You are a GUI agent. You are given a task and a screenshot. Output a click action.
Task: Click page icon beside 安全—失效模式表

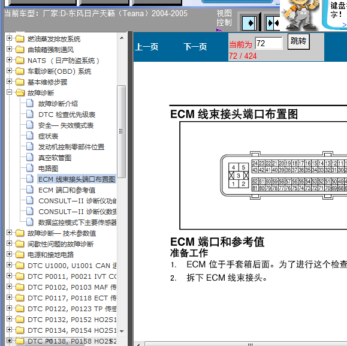click(x=30, y=125)
